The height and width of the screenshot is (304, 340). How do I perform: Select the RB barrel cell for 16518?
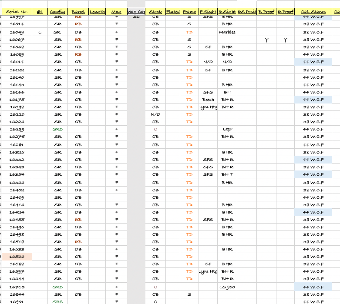(x=78, y=242)
